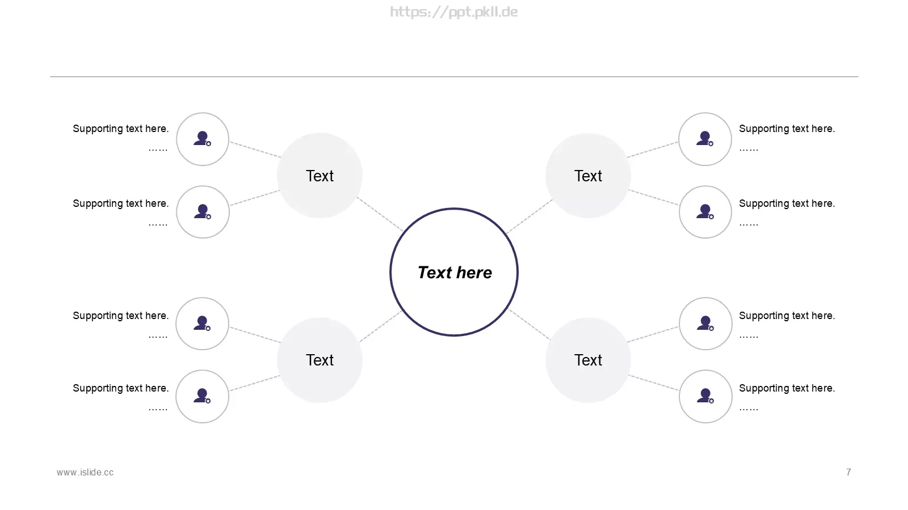Click the upper-left gray 'Text' circle
This screenshot has height=510, width=908.
[x=320, y=176]
